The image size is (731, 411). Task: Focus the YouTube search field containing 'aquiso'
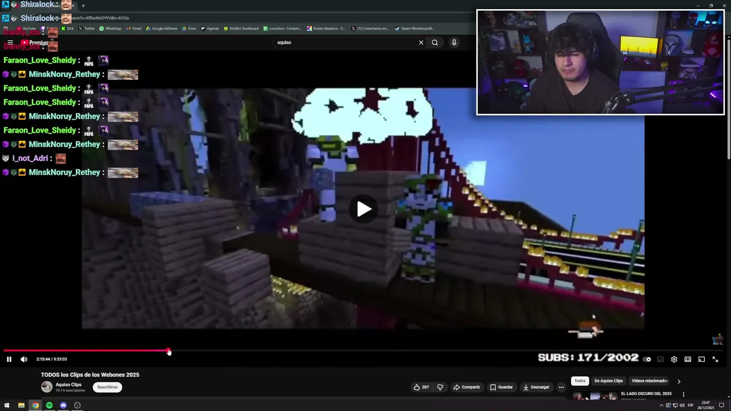(346, 42)
